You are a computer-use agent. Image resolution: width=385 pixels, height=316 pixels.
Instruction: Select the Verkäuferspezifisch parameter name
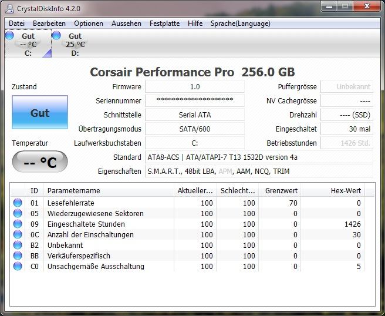[x=79, y=256]
